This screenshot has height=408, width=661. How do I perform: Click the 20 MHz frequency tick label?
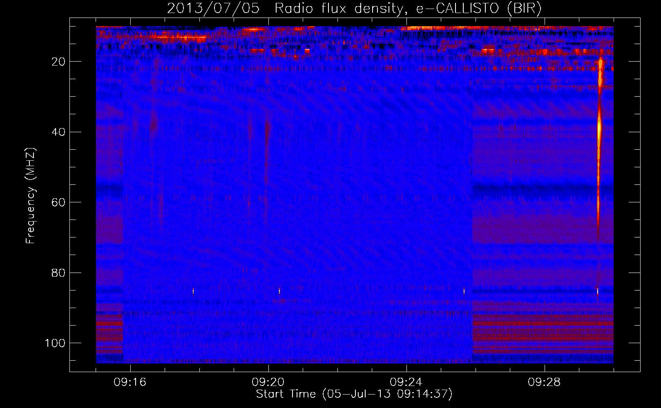59,62
